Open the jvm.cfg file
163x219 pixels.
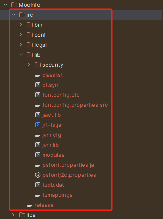52,135
